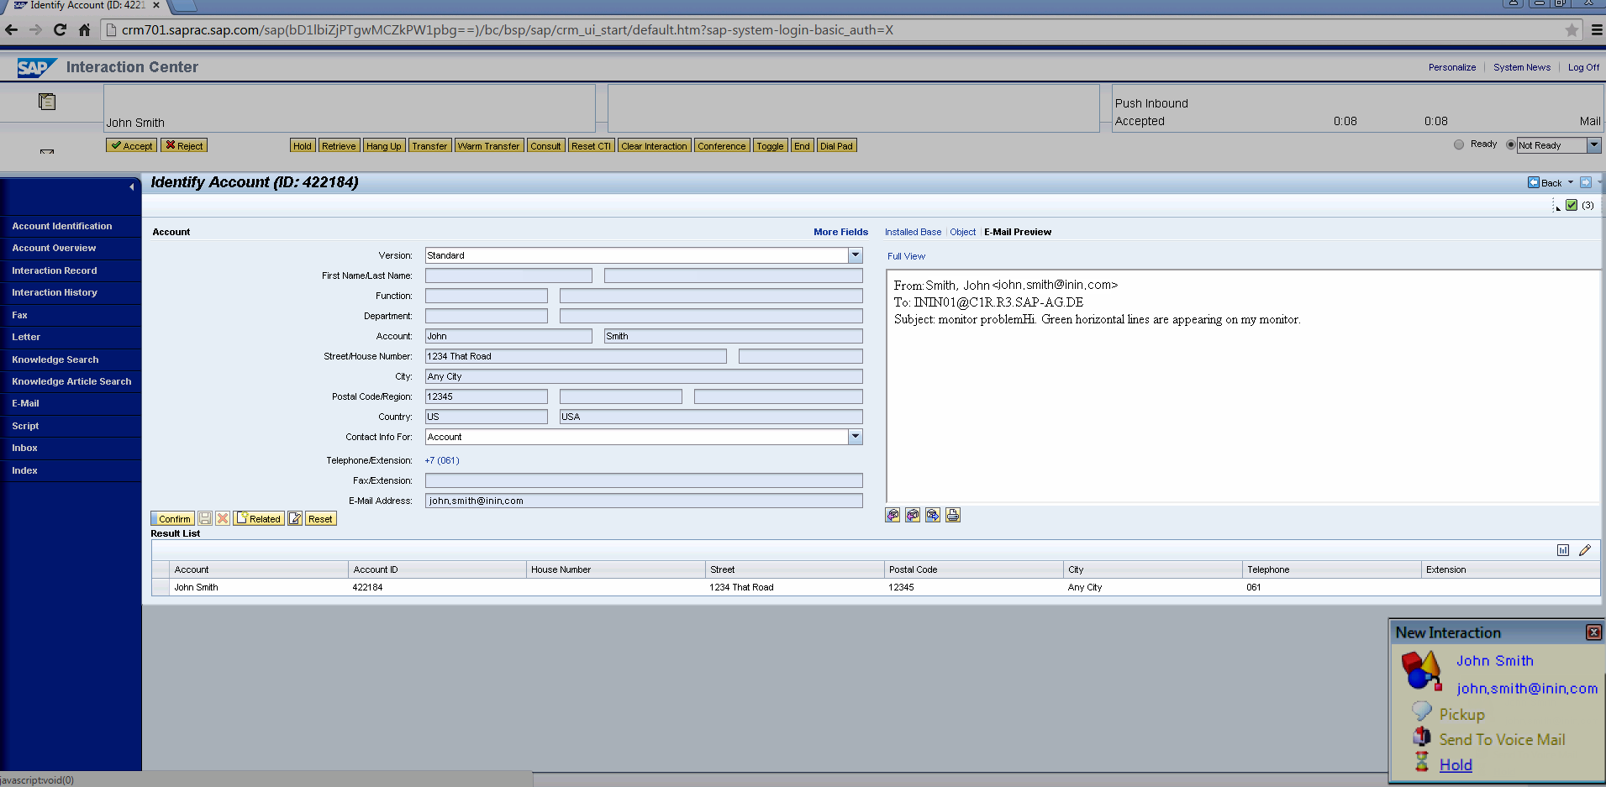Select the Not Ready radio button
The height and width of the screenshot is (787, 1606).
(x=1510, y=144)
